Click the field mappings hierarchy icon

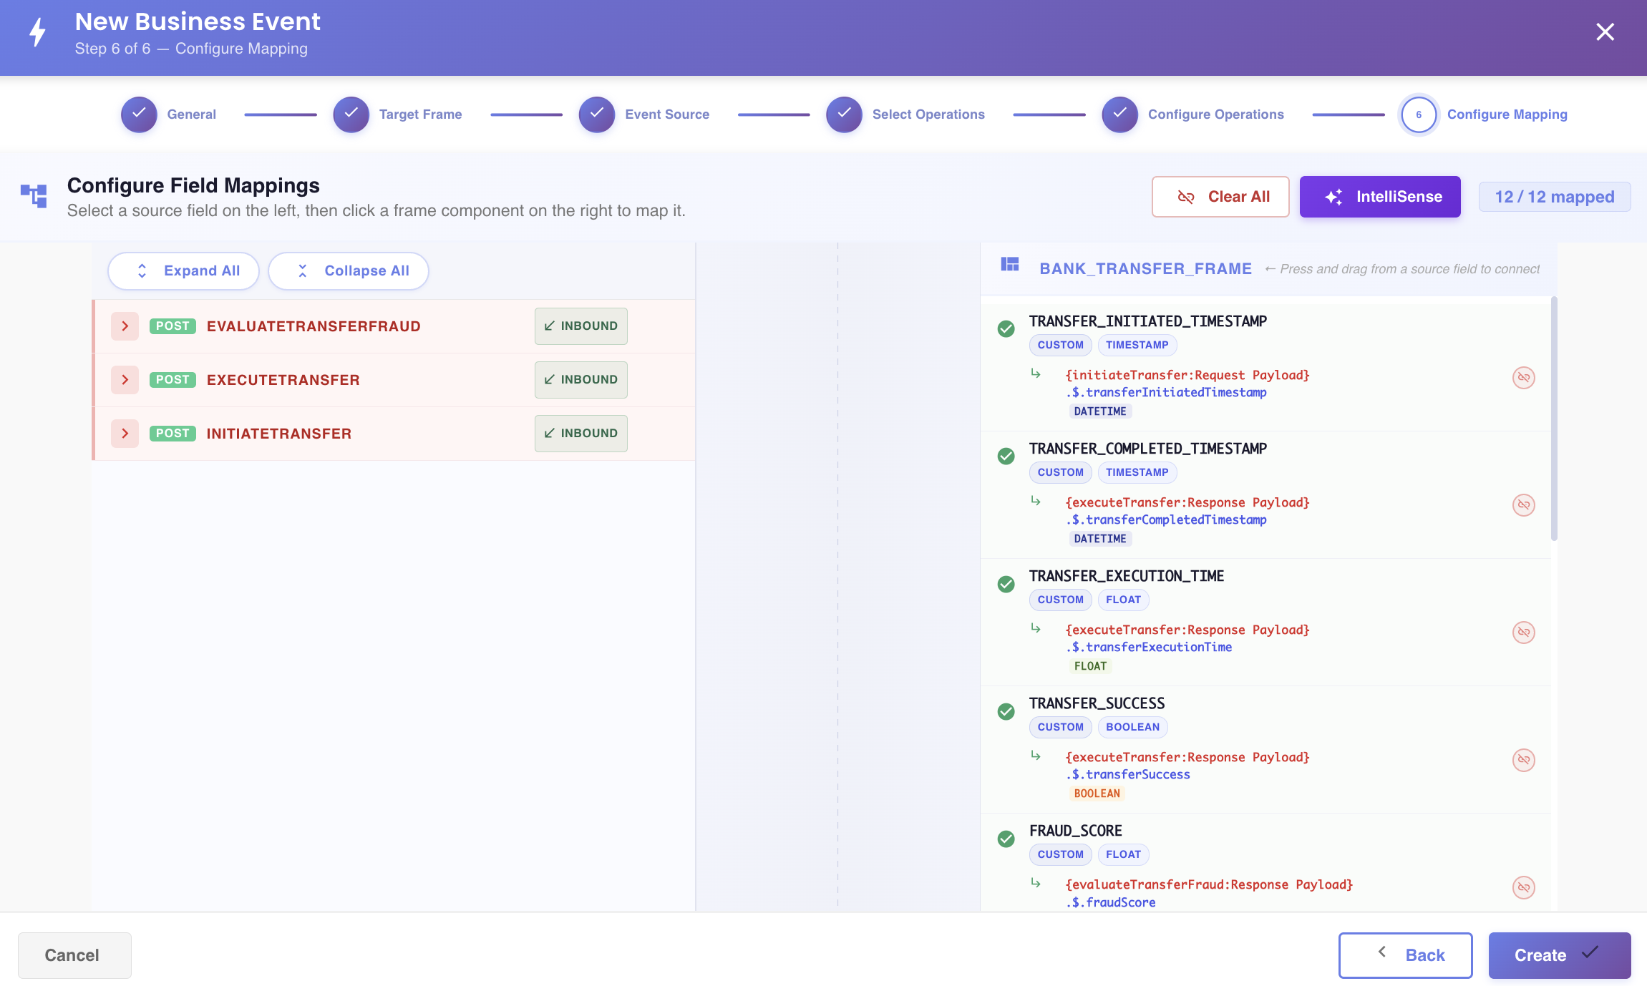click(34, 196)
